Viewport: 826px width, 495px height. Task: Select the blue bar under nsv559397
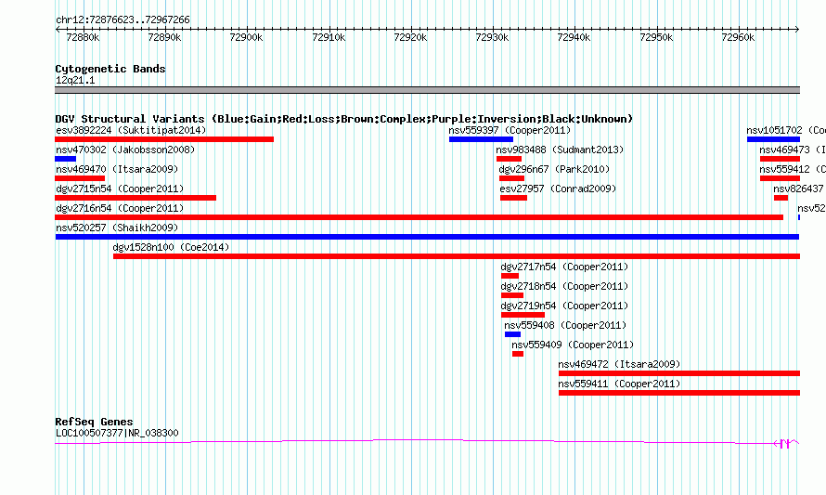pyautogui.click(x=481, y=139)
